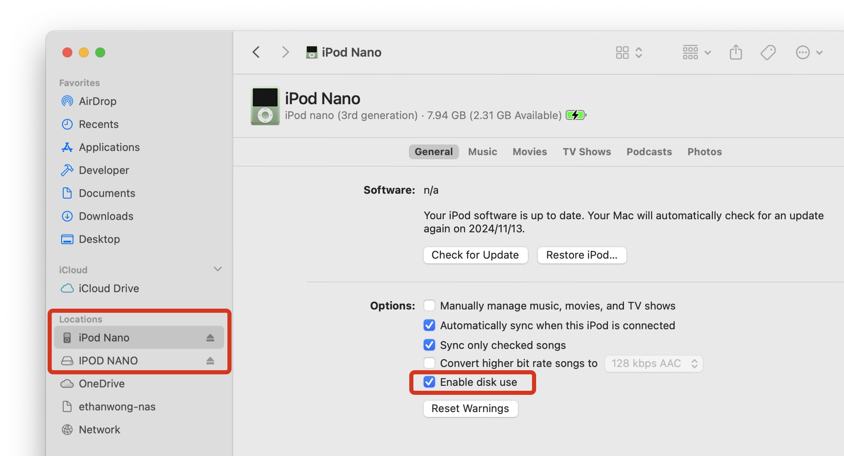Uncheck Automatically sync when iPod is connected
Viewport: 844px width, 456px height.
pyautogui.click(x=429, y=325)
